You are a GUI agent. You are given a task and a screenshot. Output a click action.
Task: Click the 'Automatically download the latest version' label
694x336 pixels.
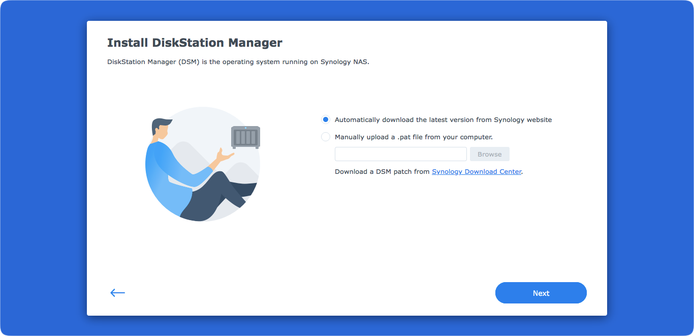pos(443,120)
